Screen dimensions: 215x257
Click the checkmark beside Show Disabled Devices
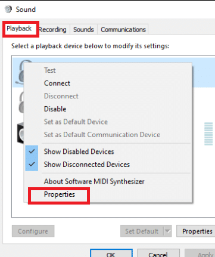tap(32, 151)
